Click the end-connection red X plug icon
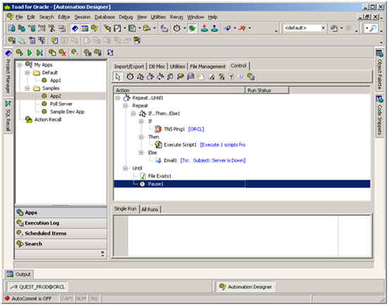Viewport: 388px width, 305px height. 242,28
